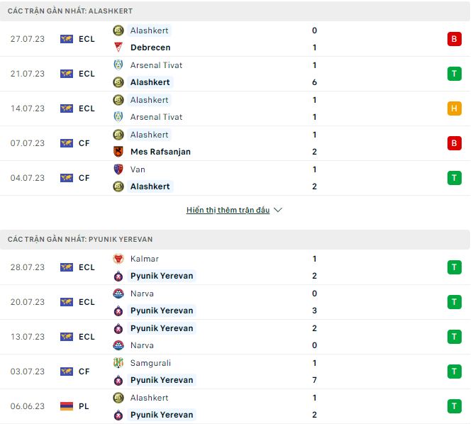Click CF competition label for 03.07.23 match
This screenshot has width=473, height=424.
84,372
